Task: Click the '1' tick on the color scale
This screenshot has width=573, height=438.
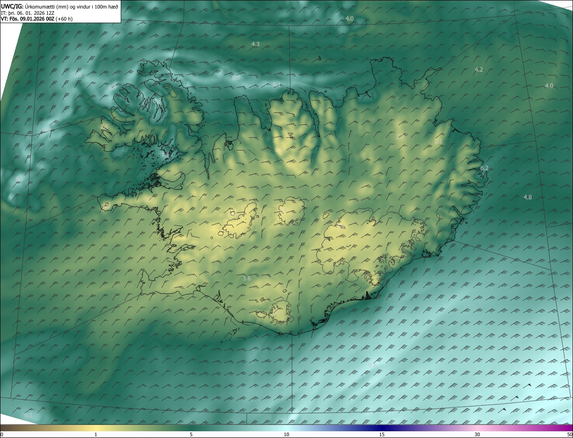Action: pos(96,434)
